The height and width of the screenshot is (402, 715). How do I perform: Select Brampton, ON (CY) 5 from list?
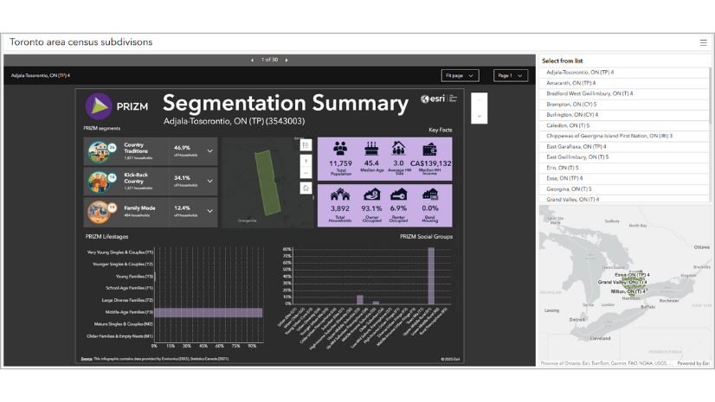point(624,105)
